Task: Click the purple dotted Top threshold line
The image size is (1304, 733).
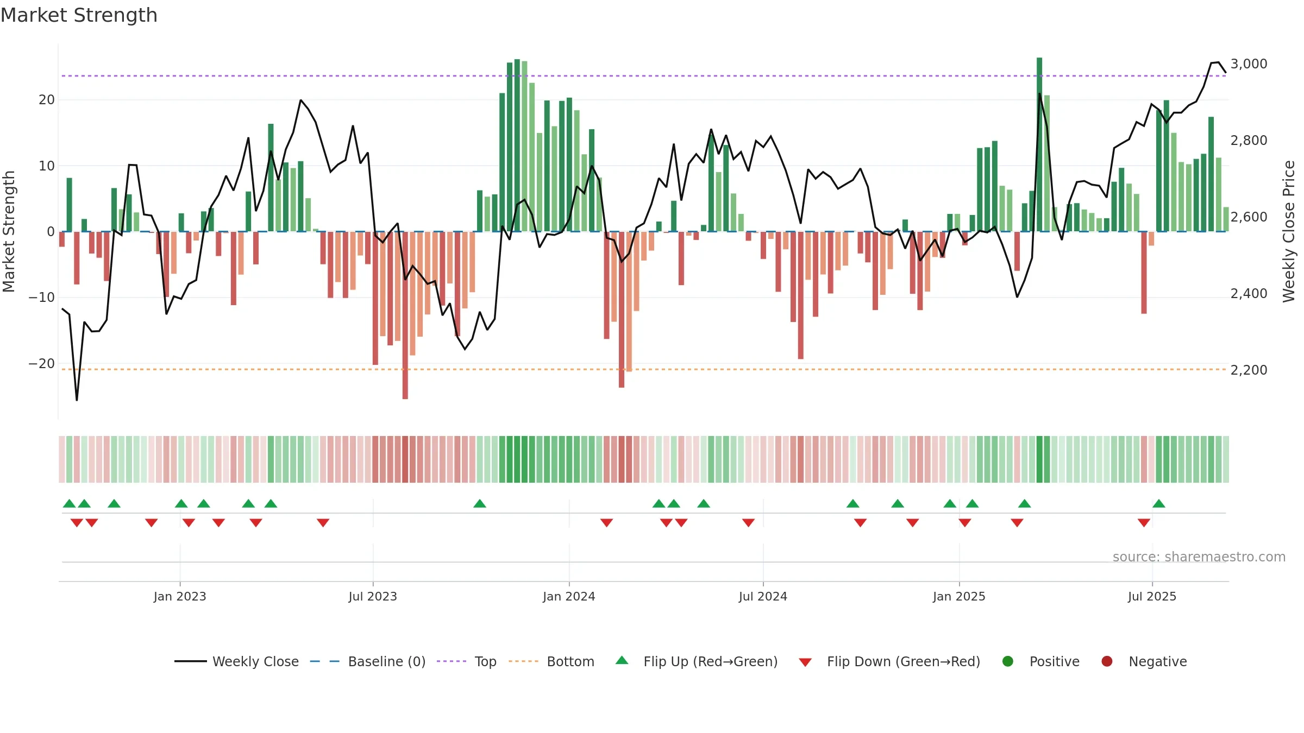Action: (x=644, y=75)
